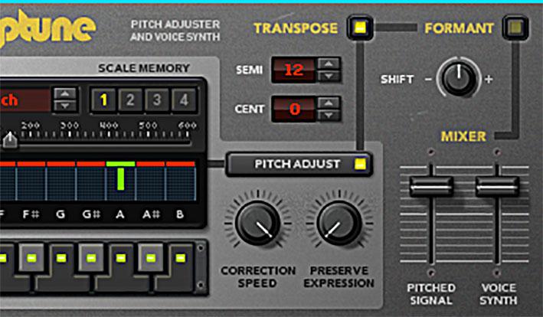Toggle the Pitch Adjust yellow indicator
Image resolution: width=543 pixels, height=317 pixels.
360,164
